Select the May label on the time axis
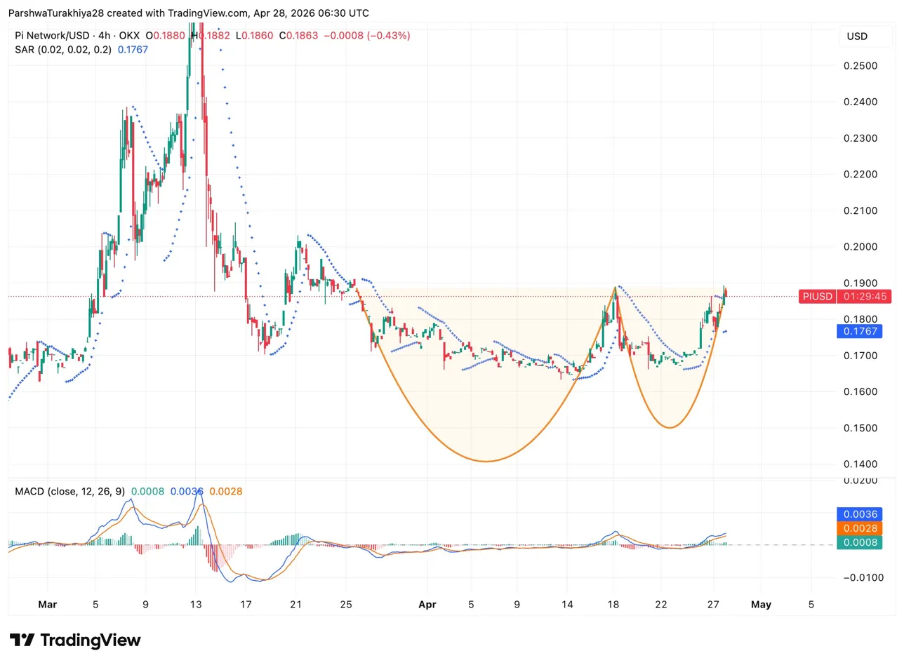Viewport: 904px width, 665px height. pyautogui.click(x=761, y=604)
